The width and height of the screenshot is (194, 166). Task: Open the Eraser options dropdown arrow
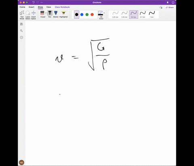pyautogui.click(x=46, y=13)
